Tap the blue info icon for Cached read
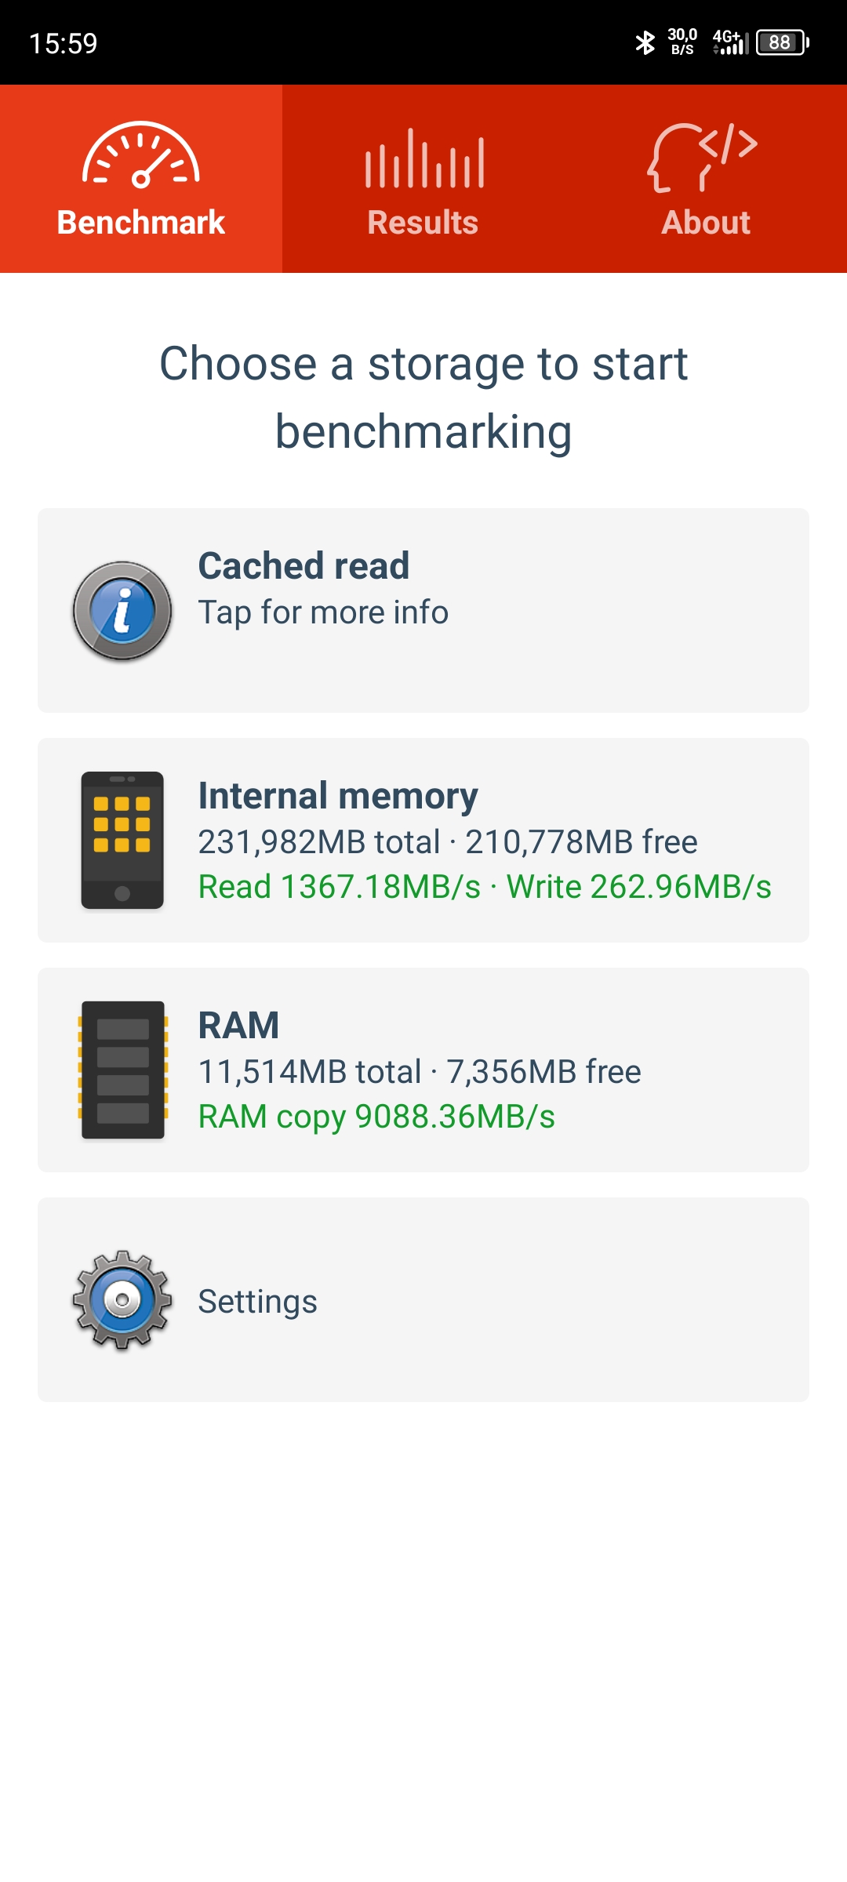 click(122, 611)
